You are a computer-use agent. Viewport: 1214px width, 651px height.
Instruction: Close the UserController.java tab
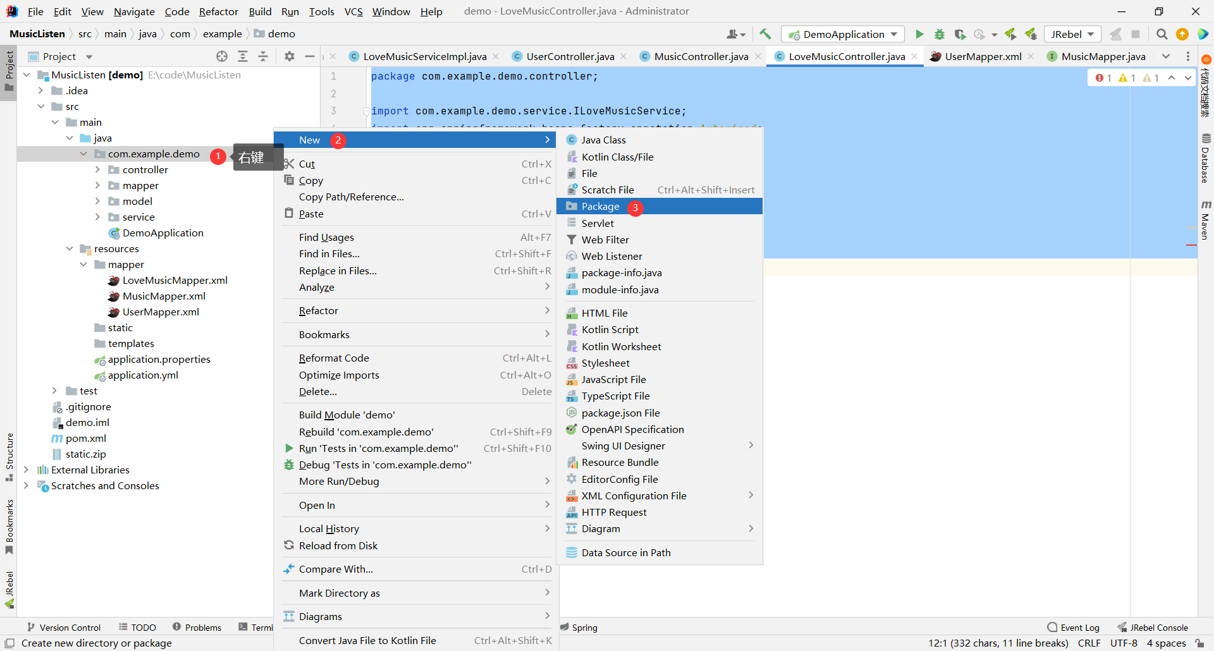coord(624,56)
